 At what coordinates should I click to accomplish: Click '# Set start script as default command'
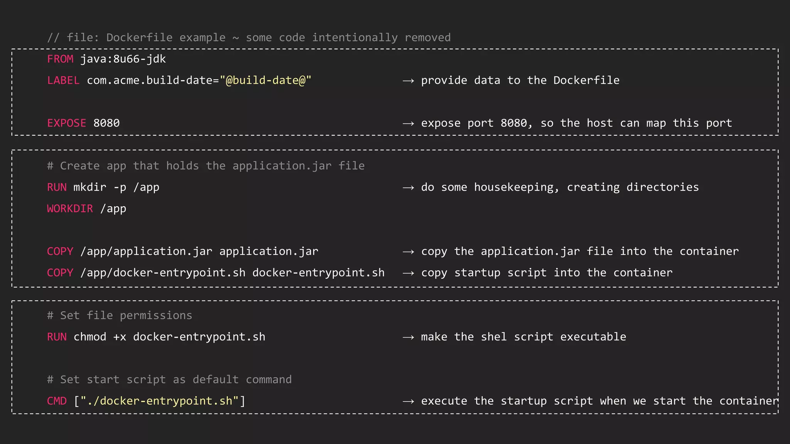[x=169, y=380]
